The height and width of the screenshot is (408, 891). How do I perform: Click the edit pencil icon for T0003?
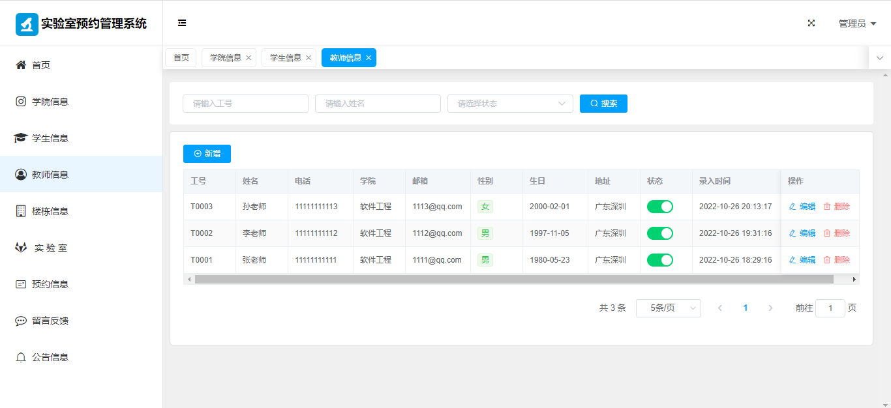point(793,207)
